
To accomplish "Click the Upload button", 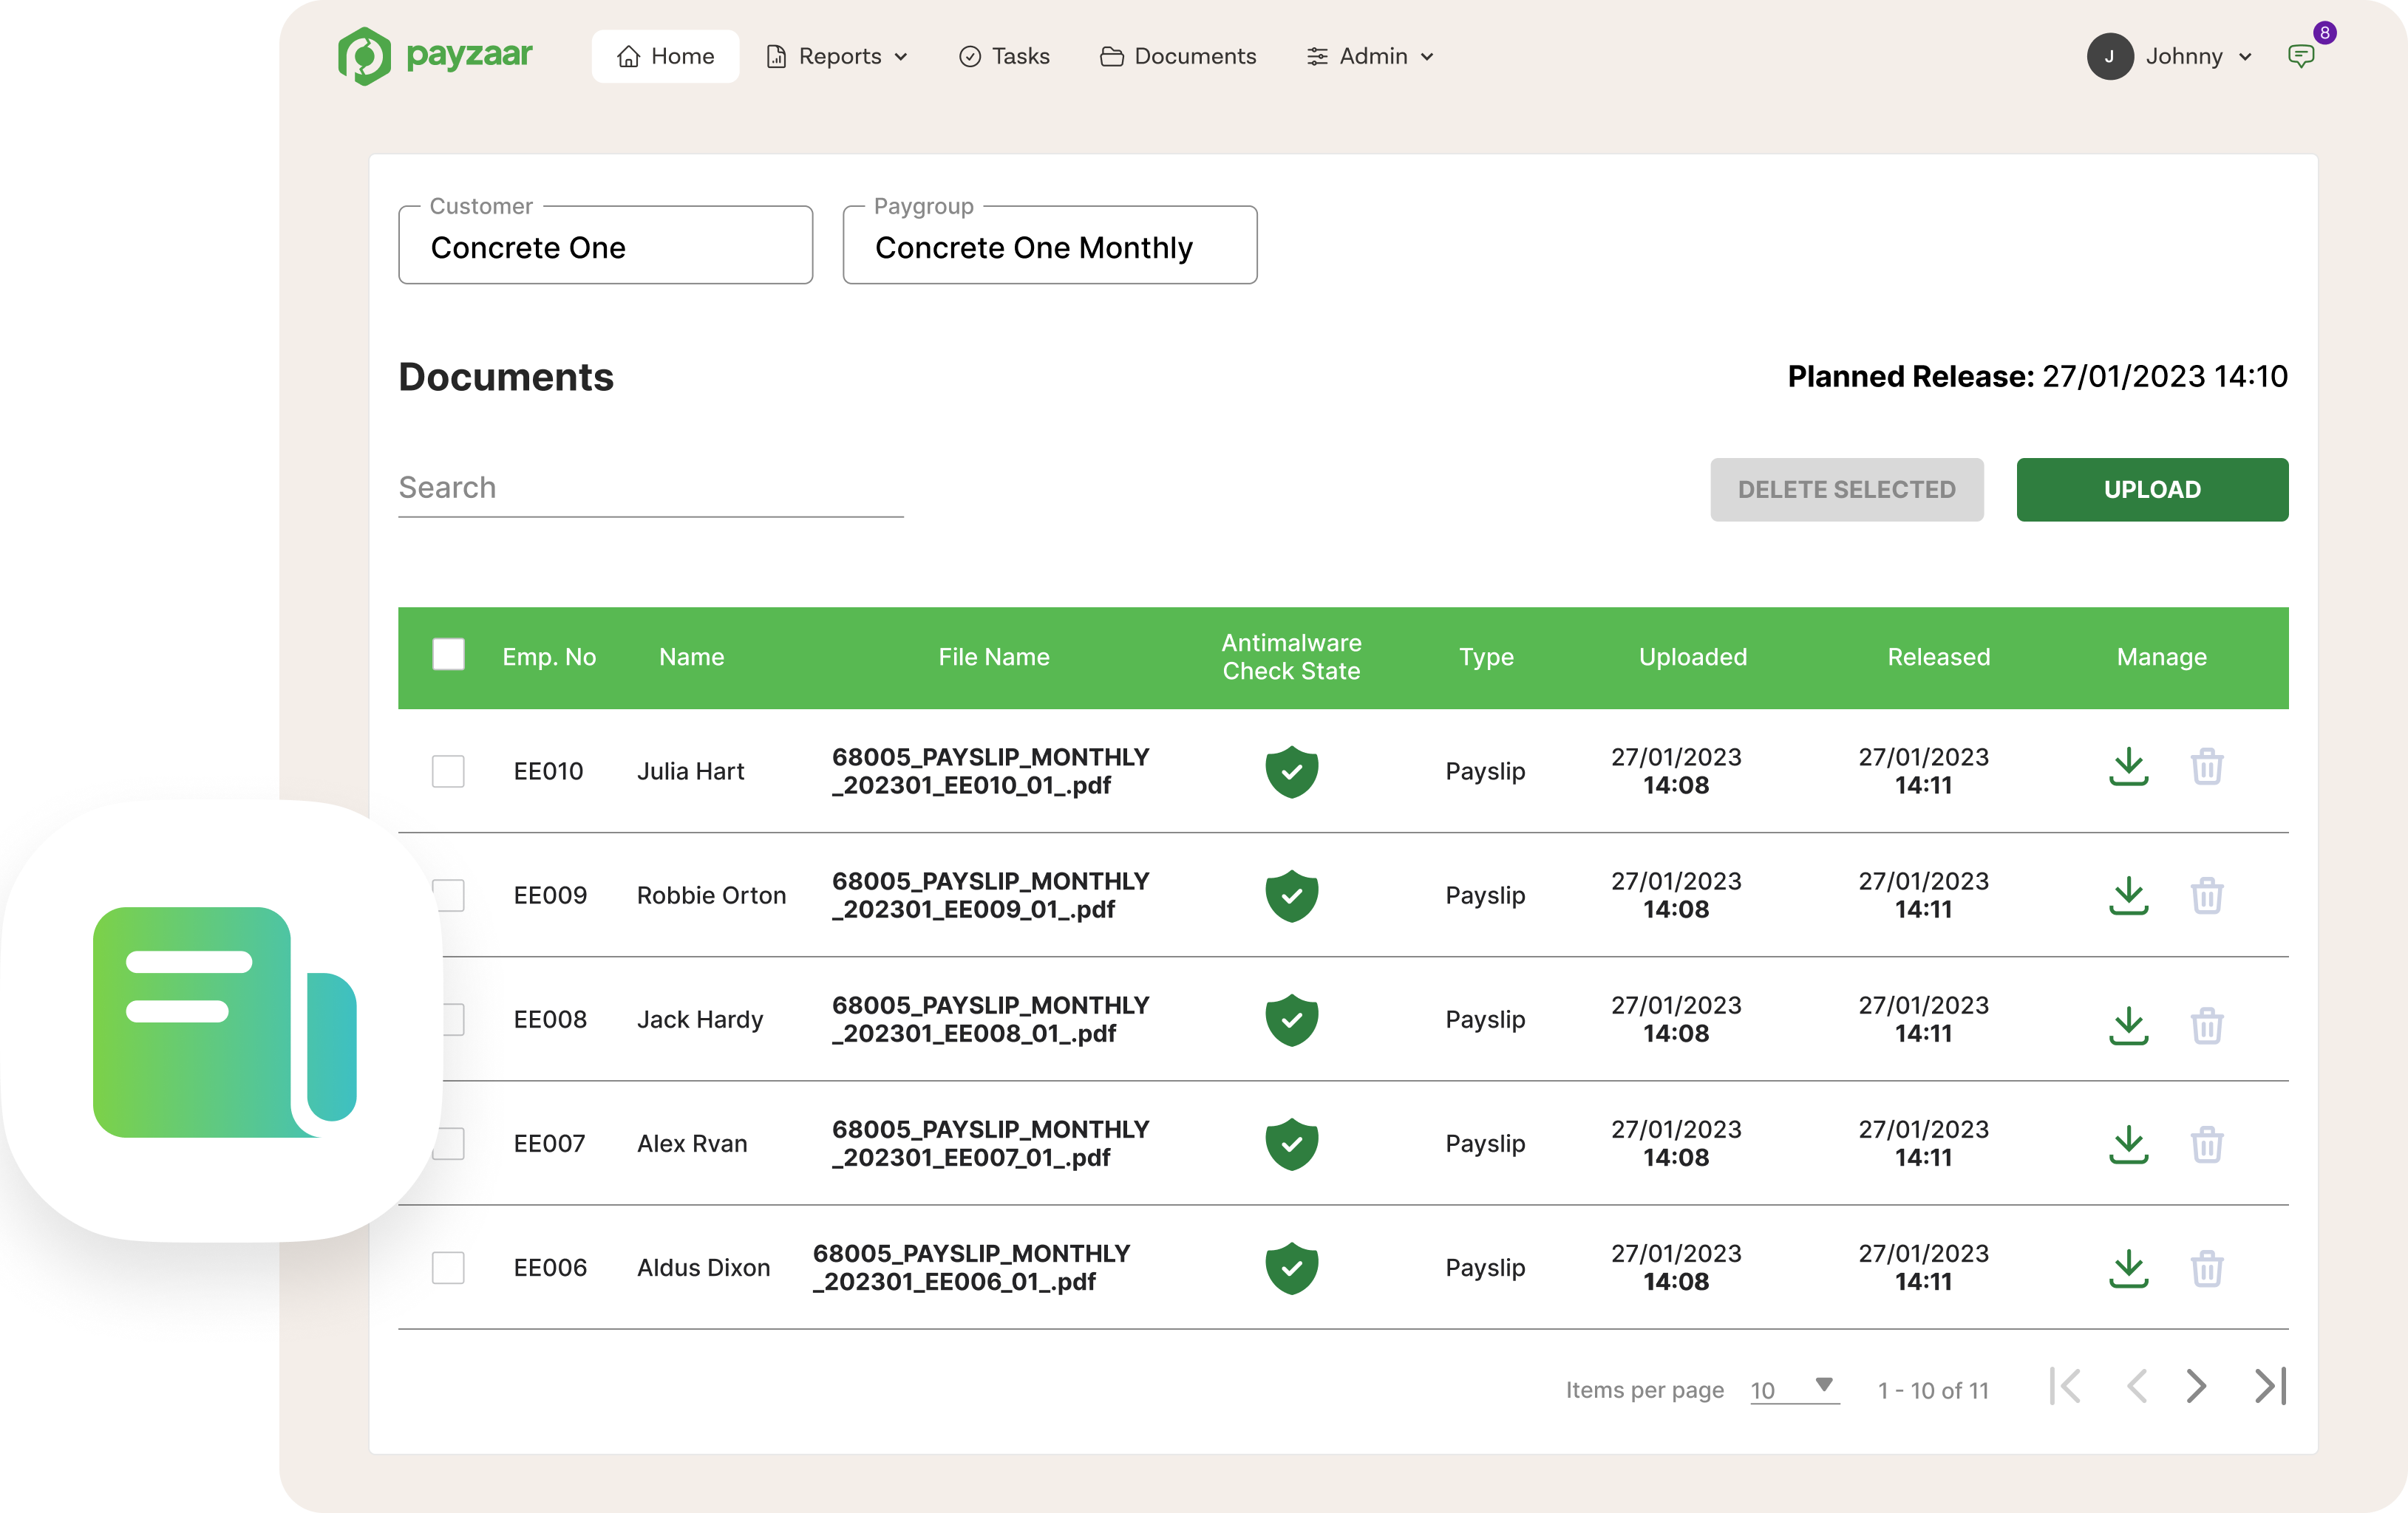I will pyautogui.click(x=2152, y=490).
